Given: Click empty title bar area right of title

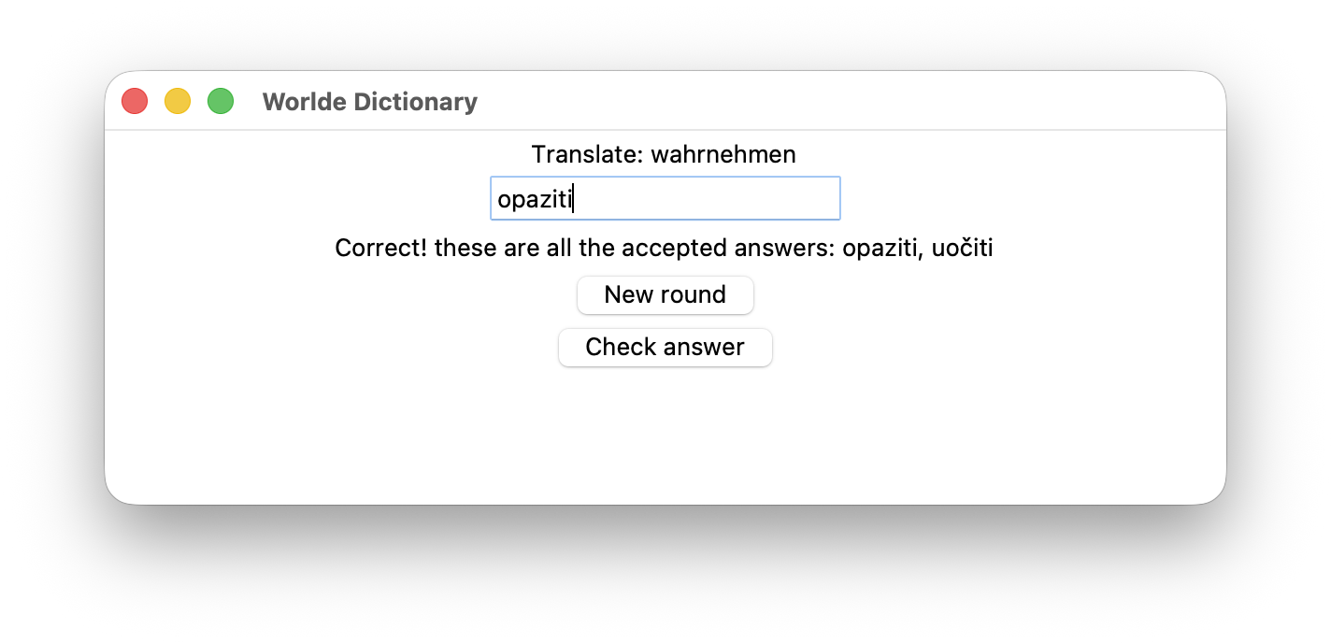Looking at the screenshot, I should (x=841, y=101).
